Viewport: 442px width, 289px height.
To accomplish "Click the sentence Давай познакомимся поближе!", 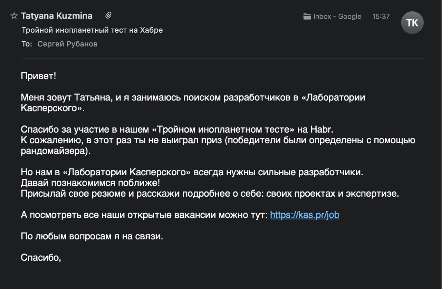I will point(90,183).
